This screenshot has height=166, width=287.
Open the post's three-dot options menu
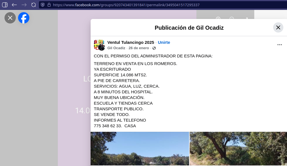(279, 45)
